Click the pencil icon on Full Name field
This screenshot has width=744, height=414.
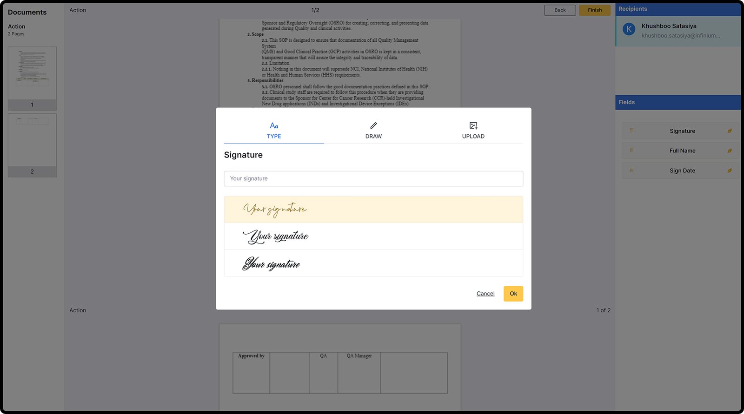click(x=730, y=151)
